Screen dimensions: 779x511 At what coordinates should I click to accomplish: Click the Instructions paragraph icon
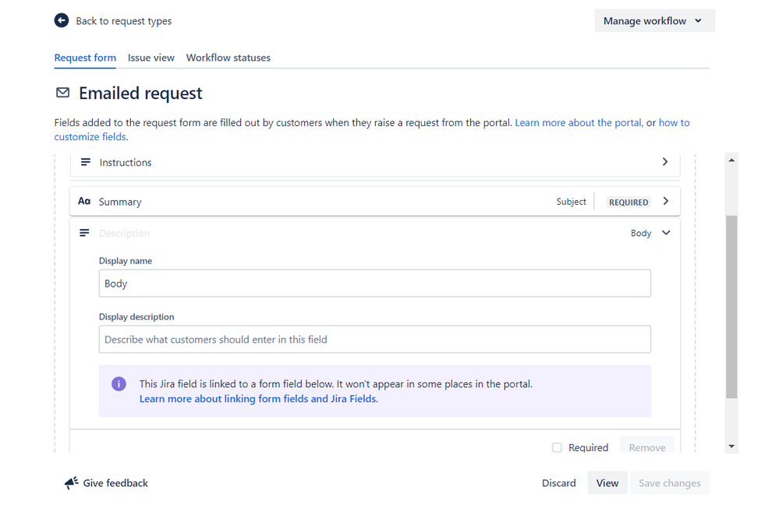[86, 162]
